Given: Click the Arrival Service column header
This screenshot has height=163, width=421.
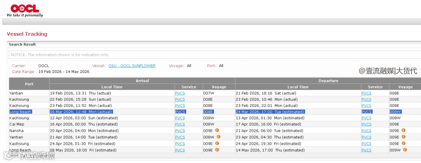Looking at the screenshot, I should click(189, 87).
